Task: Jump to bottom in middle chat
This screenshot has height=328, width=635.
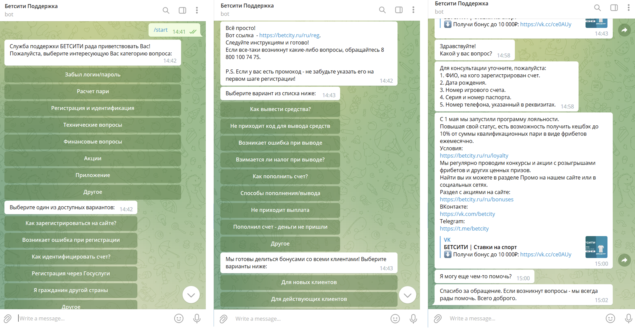Action: 408,295
